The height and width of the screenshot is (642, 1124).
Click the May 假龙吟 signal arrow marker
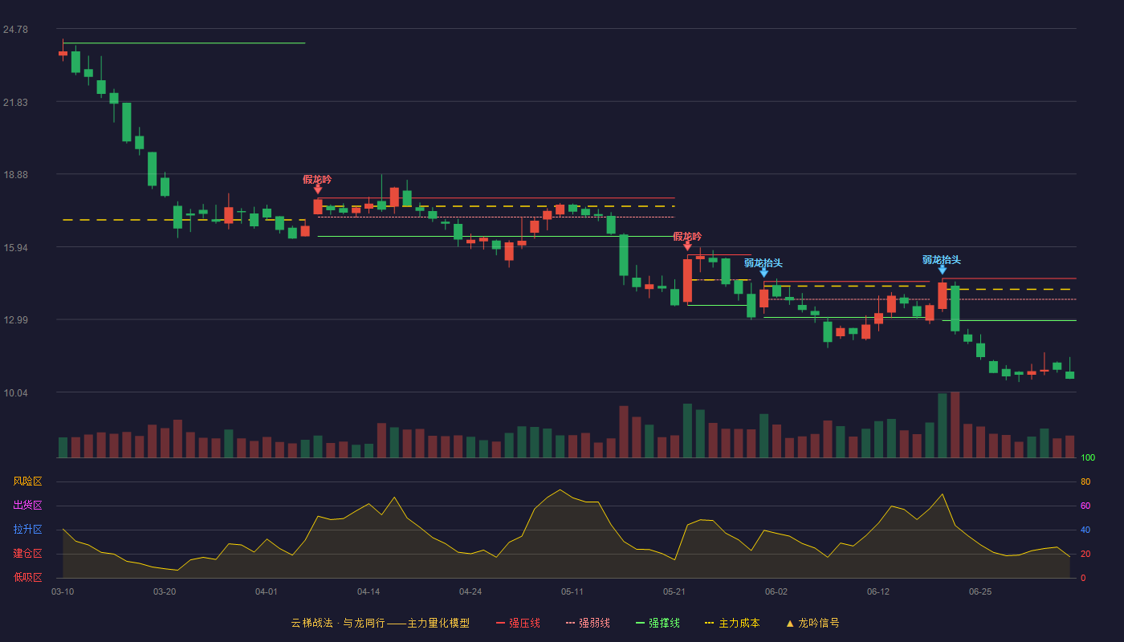(687, 246)
